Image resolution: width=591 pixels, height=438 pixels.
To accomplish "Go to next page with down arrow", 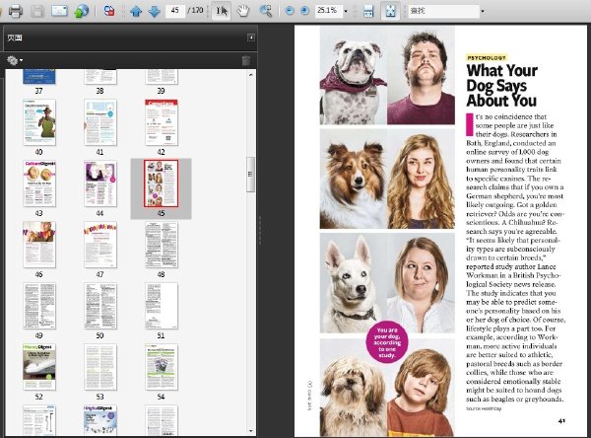I will (x=155, y=11).
